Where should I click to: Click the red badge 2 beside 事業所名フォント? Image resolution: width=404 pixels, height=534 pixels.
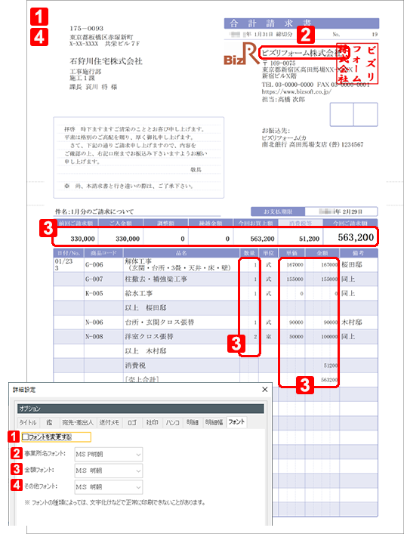(16, 453)
